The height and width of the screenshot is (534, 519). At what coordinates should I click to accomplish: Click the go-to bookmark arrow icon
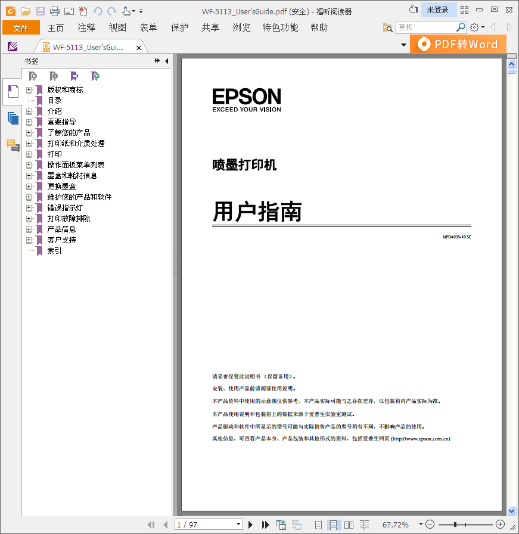tap(74, 76)
